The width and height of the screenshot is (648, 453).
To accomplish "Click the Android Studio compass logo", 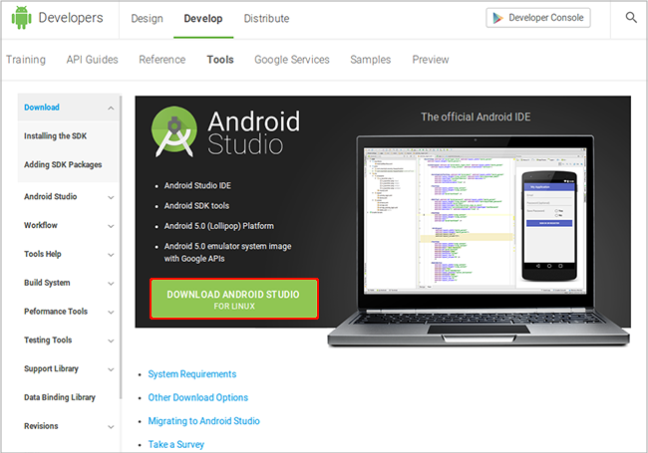I will (174, 131).
